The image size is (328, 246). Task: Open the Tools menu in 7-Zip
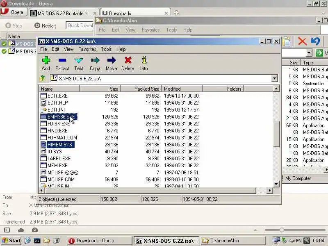pos(106,49)
